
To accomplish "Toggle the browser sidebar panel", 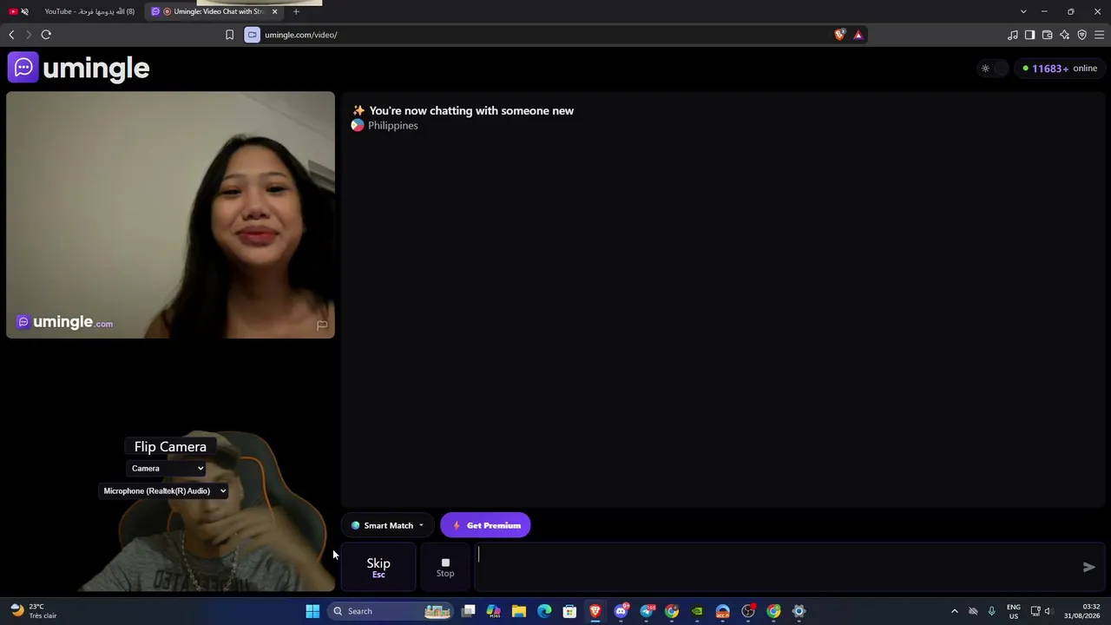I will (x=1029, y=35).
